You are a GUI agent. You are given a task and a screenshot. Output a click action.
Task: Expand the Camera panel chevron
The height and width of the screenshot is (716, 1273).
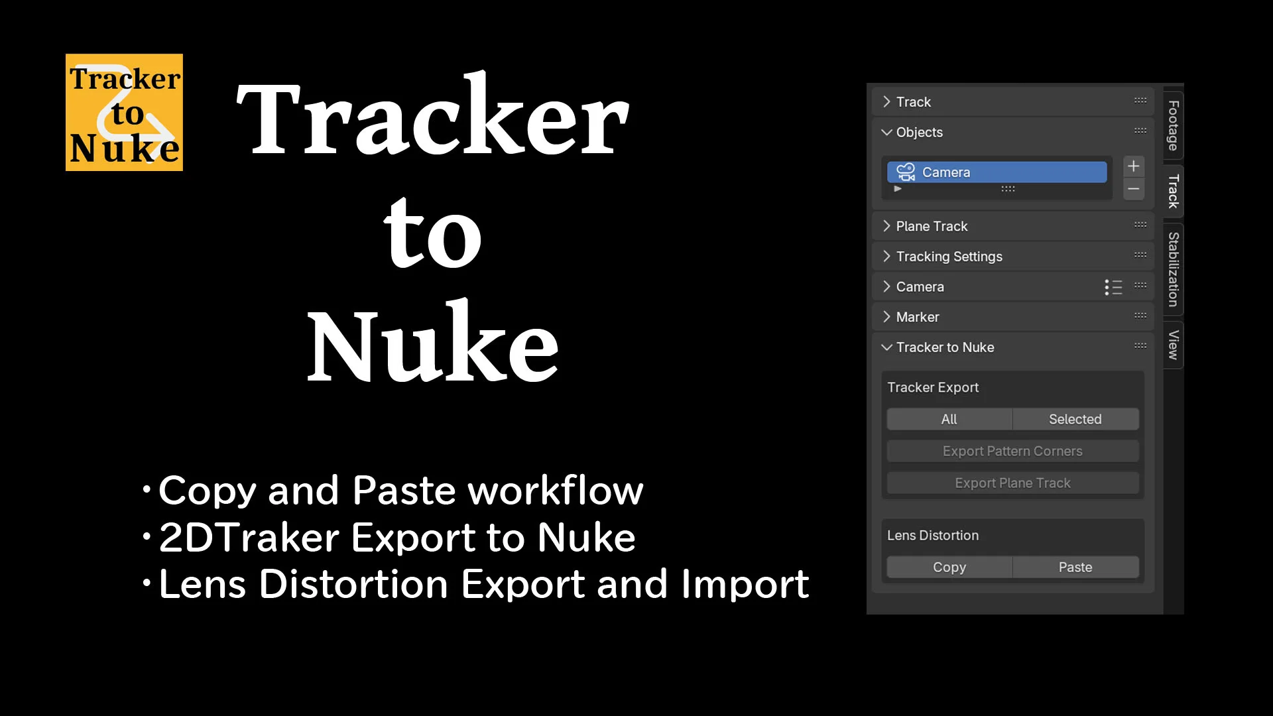click(886, 287)
